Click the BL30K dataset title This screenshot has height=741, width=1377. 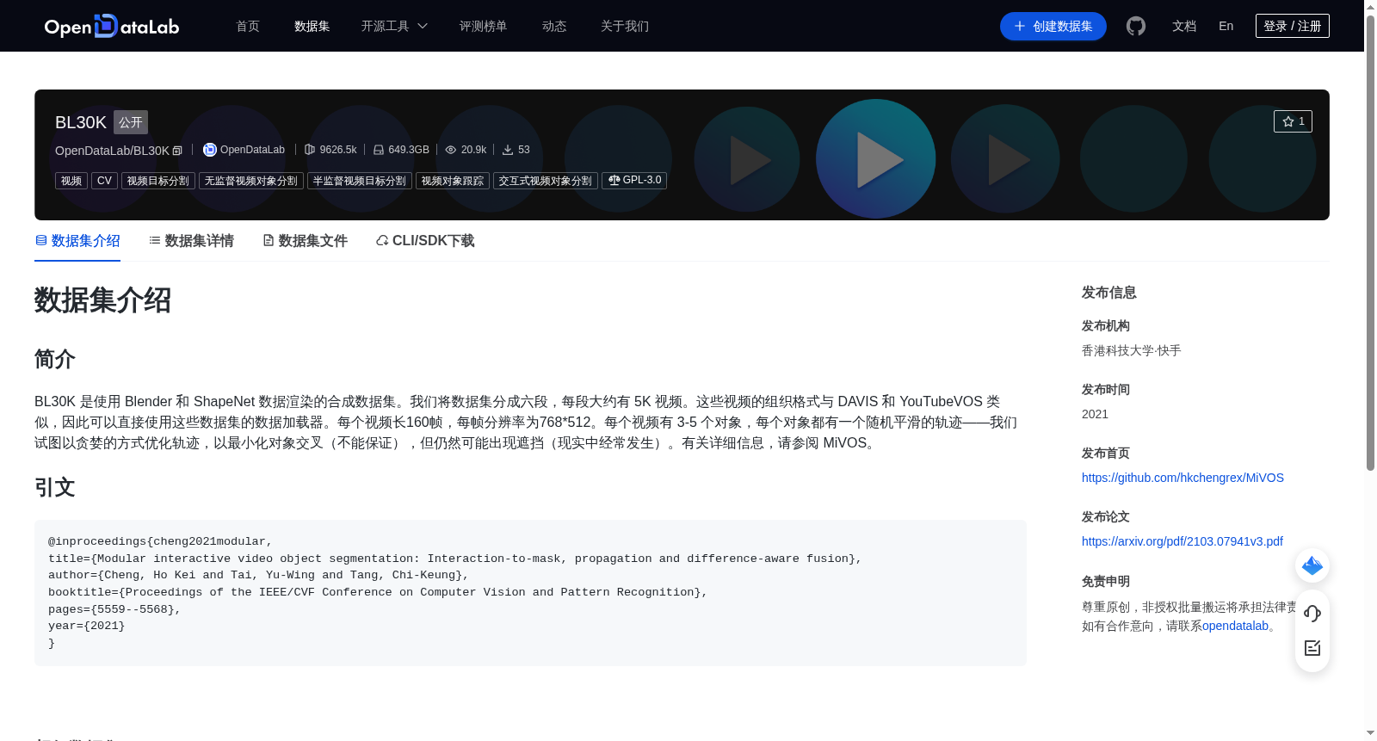click(81, 122)
